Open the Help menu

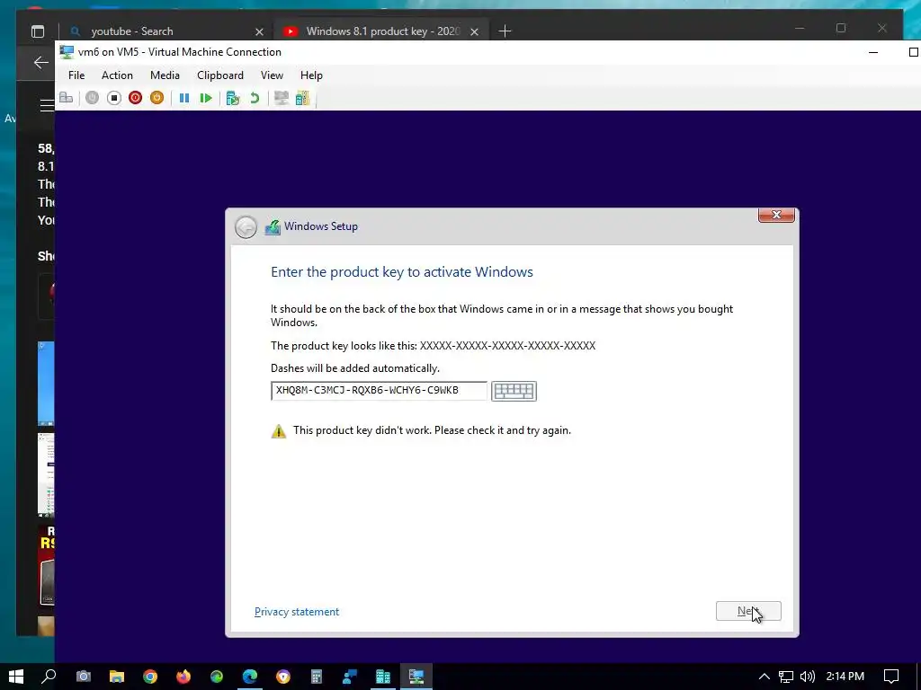click(311, 75)
